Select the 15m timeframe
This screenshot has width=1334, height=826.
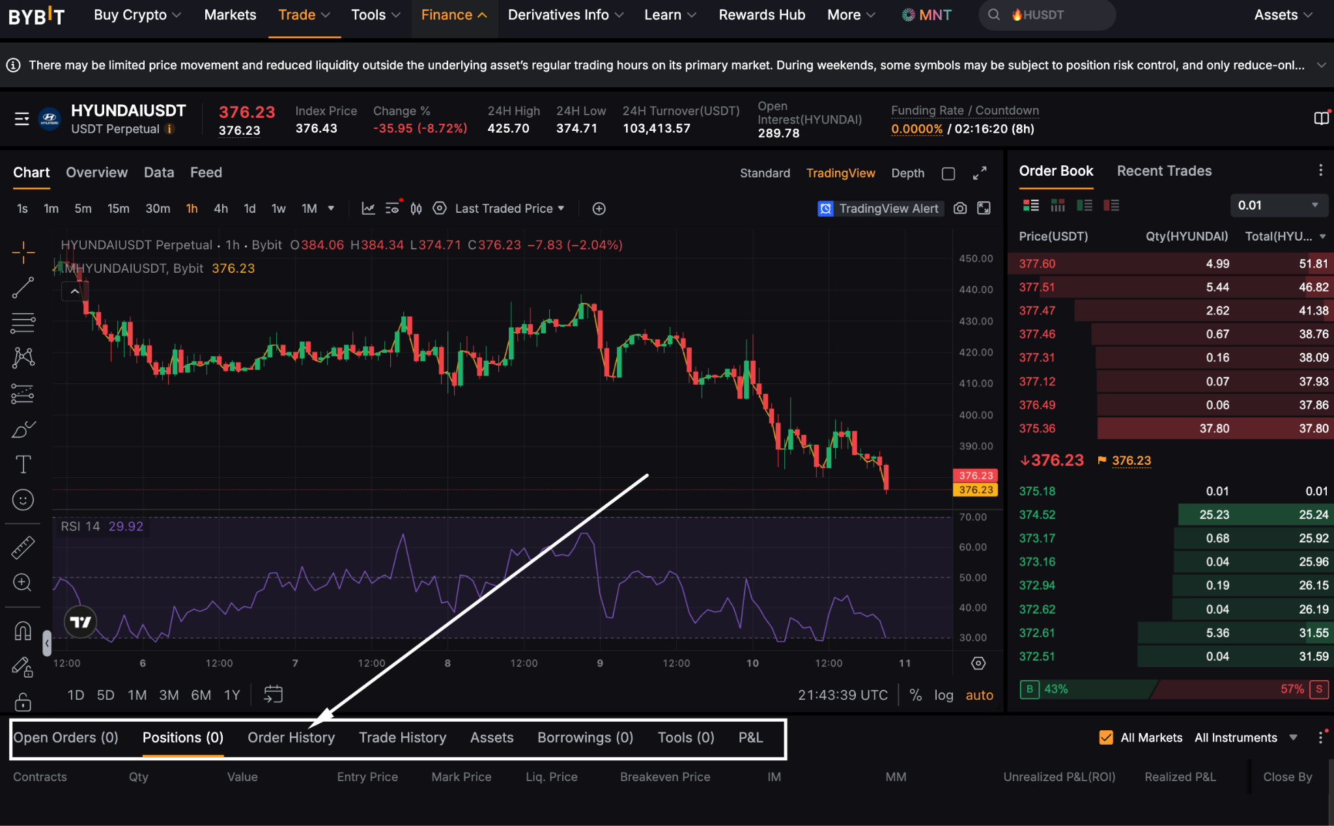coord(118,208)
